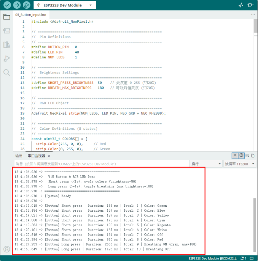This screenshot has height=261, width=258.
Task: Open the editor tab more options menu
Action: pyautogui.click(x=253, y=14)
